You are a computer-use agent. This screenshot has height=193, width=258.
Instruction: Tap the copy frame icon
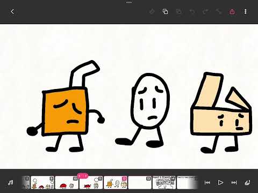(x=165, y=12)
